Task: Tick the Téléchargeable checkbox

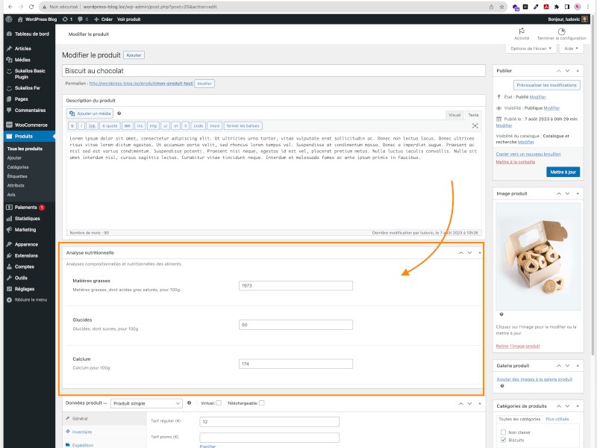Action: click(260, 403)
